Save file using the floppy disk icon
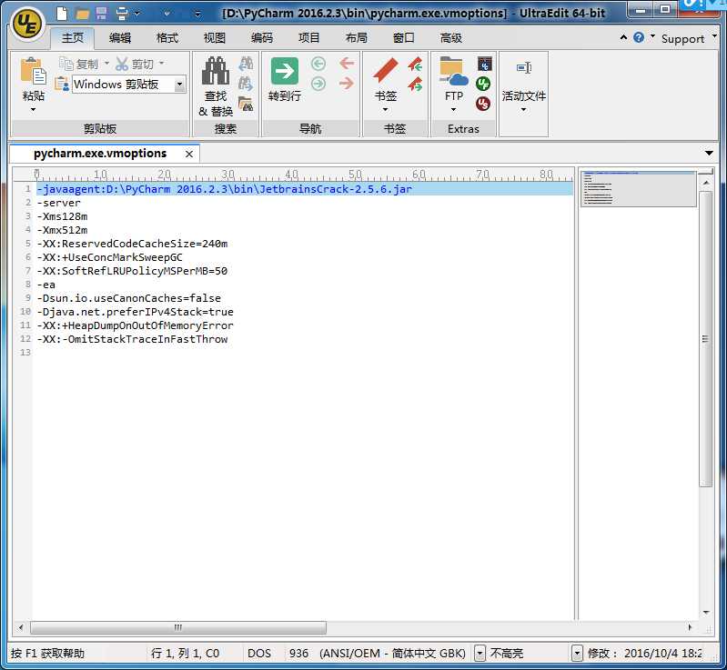Screen dimensions: 727x670 pyautogui.click(x=101, y=13)
